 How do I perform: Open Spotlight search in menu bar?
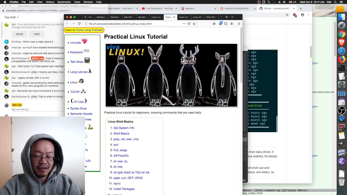pyautogui.click(x=335, y=2)
